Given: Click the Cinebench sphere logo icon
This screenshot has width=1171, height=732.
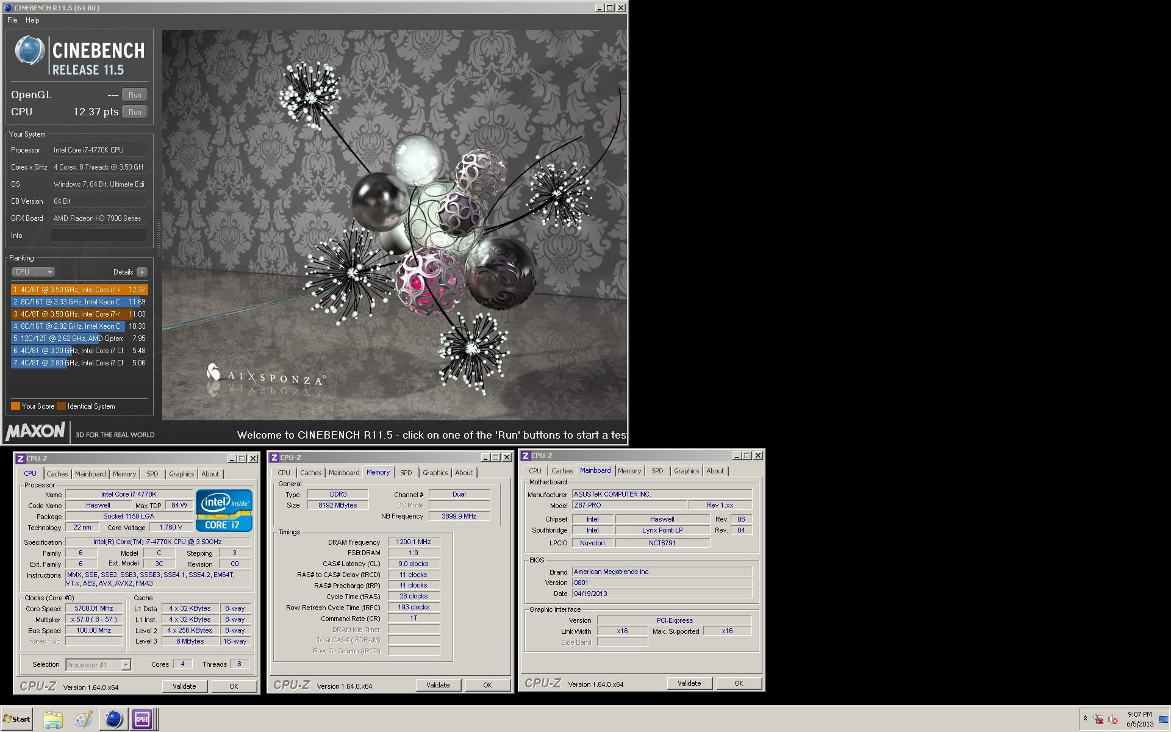Looking at the screenshot, I should click(x=29, y=51).
